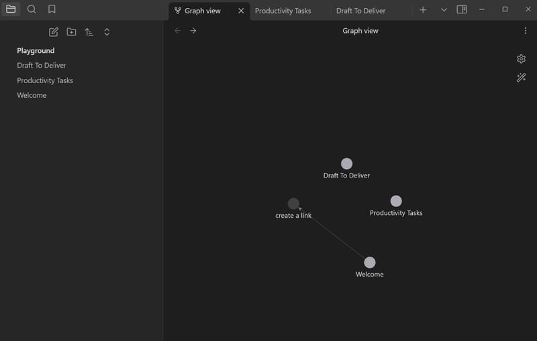Viewport: 537px width, 341px height.
Task: Change the file sort order
Action: coord(89,32)
